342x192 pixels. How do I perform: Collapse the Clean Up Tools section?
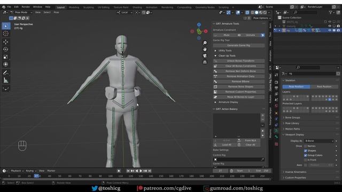point(227,55)
